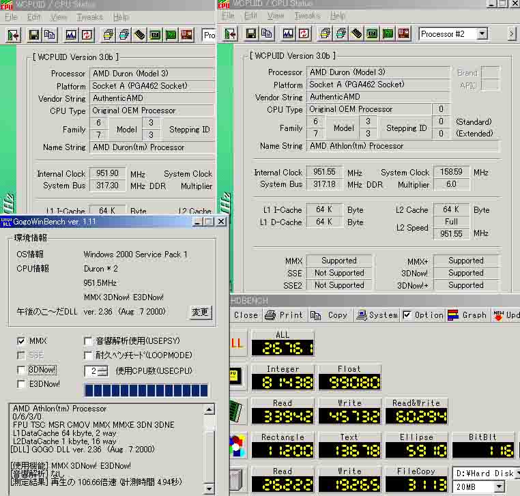Click the HDBENCH hard disk icon beside disk Read
The image size is (520, 496).
(238, 480)
